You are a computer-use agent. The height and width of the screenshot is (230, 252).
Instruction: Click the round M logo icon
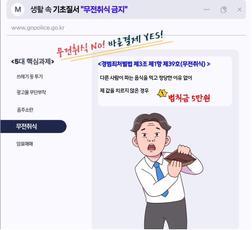pos(18,9)
